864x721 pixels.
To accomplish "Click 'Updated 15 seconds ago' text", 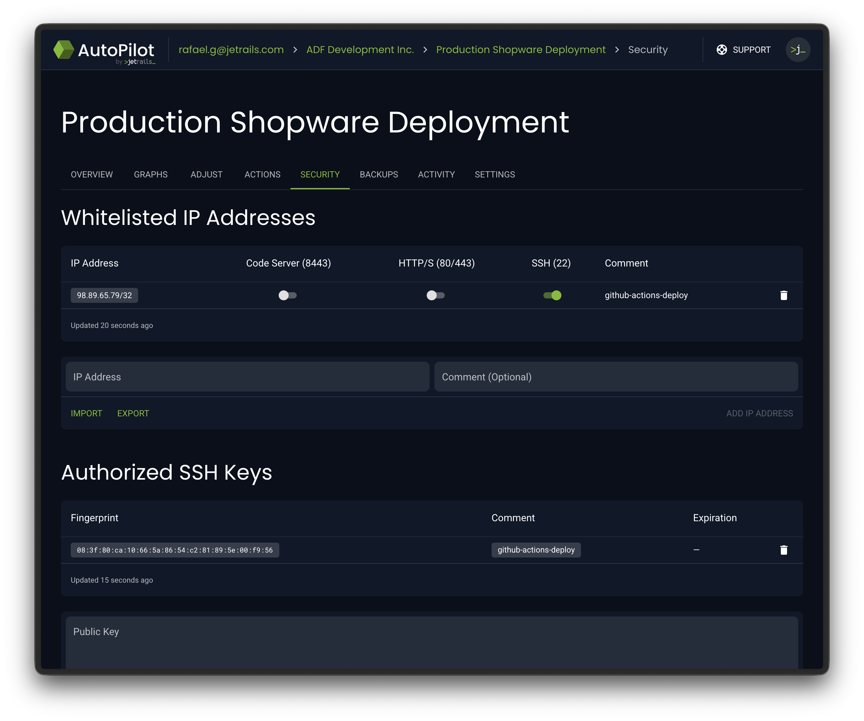I will (112, 580).
